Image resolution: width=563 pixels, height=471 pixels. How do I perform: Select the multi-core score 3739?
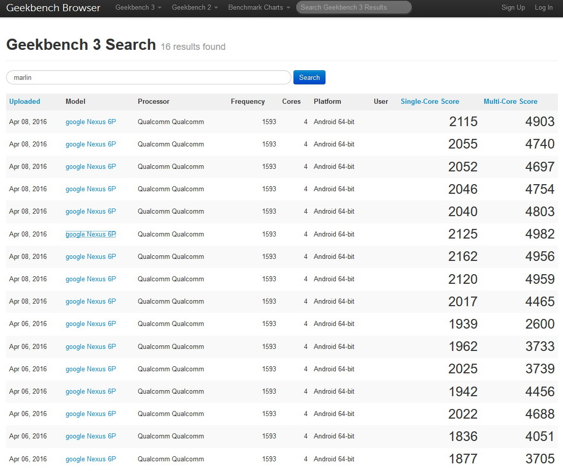point(540,369)
